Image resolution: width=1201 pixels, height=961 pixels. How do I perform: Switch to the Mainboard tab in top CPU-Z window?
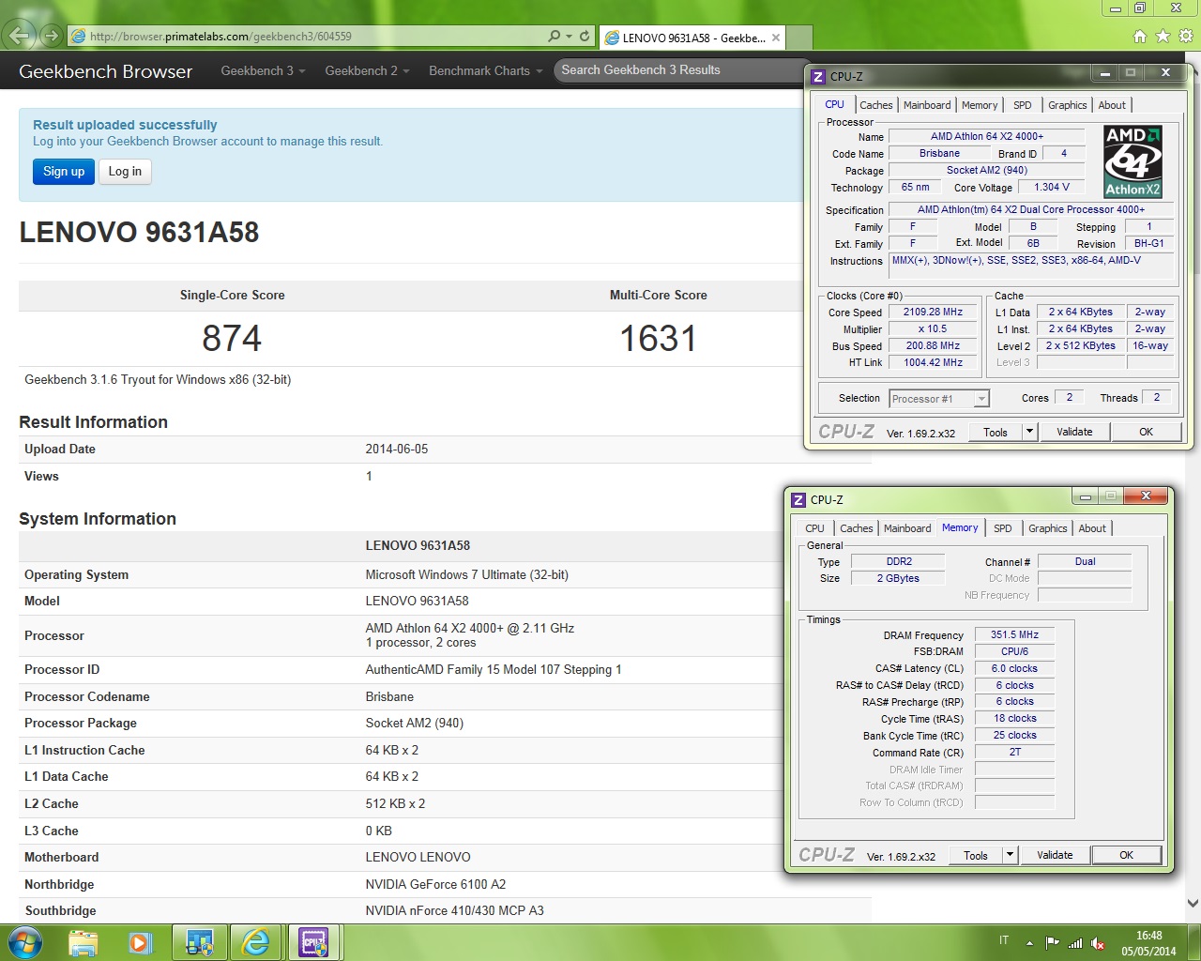(927, 105)
